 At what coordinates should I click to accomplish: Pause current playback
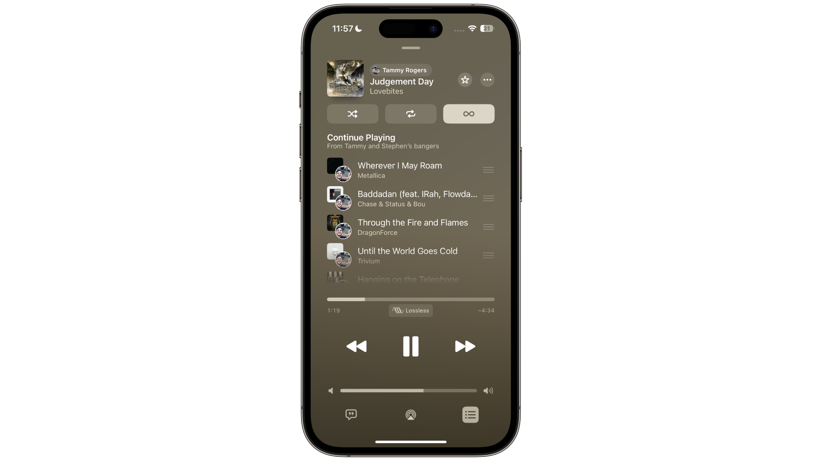[411, 346]
